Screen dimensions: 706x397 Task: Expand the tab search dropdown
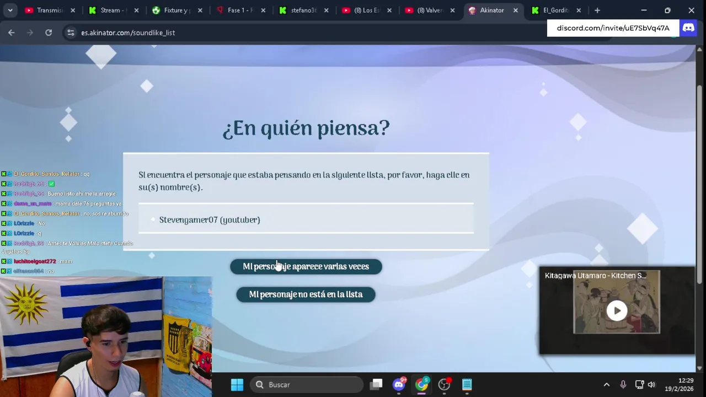(10, 10)
